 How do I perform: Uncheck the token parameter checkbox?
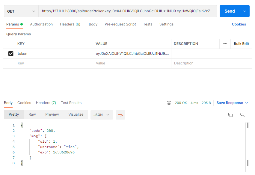pos(11,54)
